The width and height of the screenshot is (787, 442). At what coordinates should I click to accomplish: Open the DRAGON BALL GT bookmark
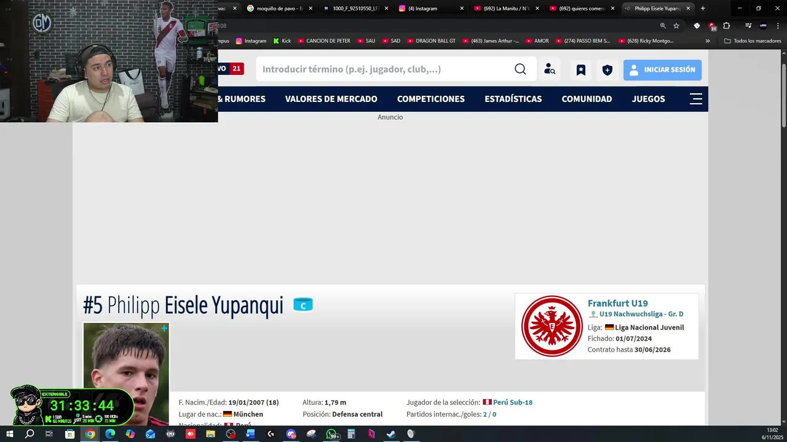(431, 41)
